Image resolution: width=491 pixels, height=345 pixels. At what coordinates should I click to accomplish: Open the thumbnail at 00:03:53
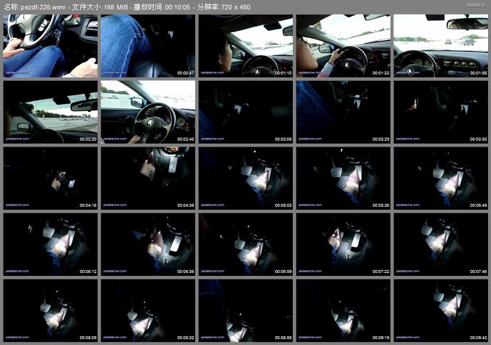point(441,112)
